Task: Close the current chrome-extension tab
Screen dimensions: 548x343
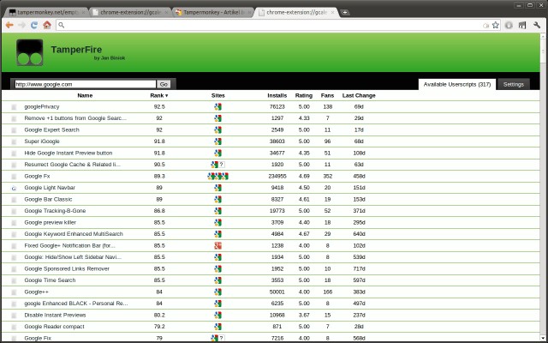Action: 332,12
